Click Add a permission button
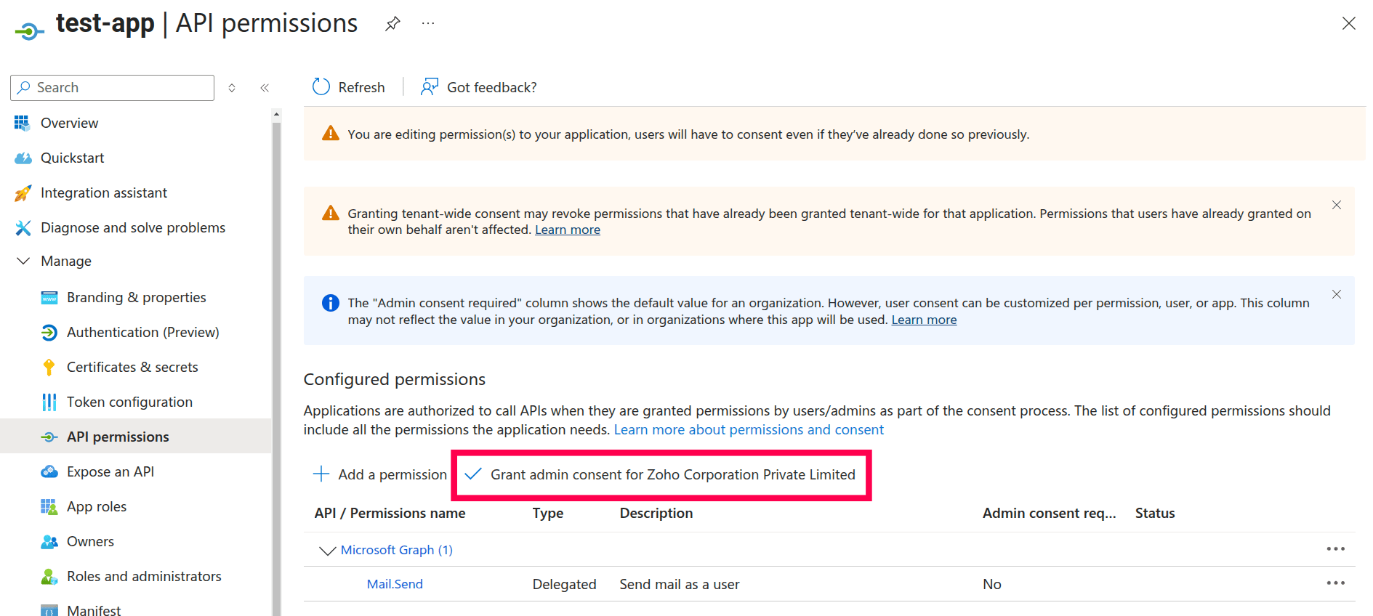1373x616 pixels. (380, 474)
